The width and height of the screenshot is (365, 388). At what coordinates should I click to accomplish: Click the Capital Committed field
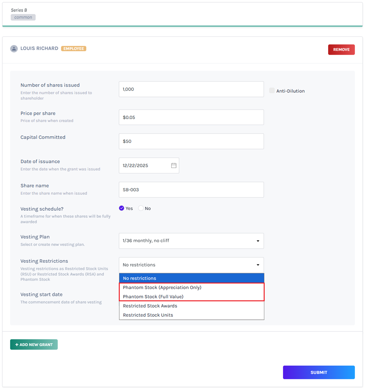pyautogui.click(x=191, y=141)
